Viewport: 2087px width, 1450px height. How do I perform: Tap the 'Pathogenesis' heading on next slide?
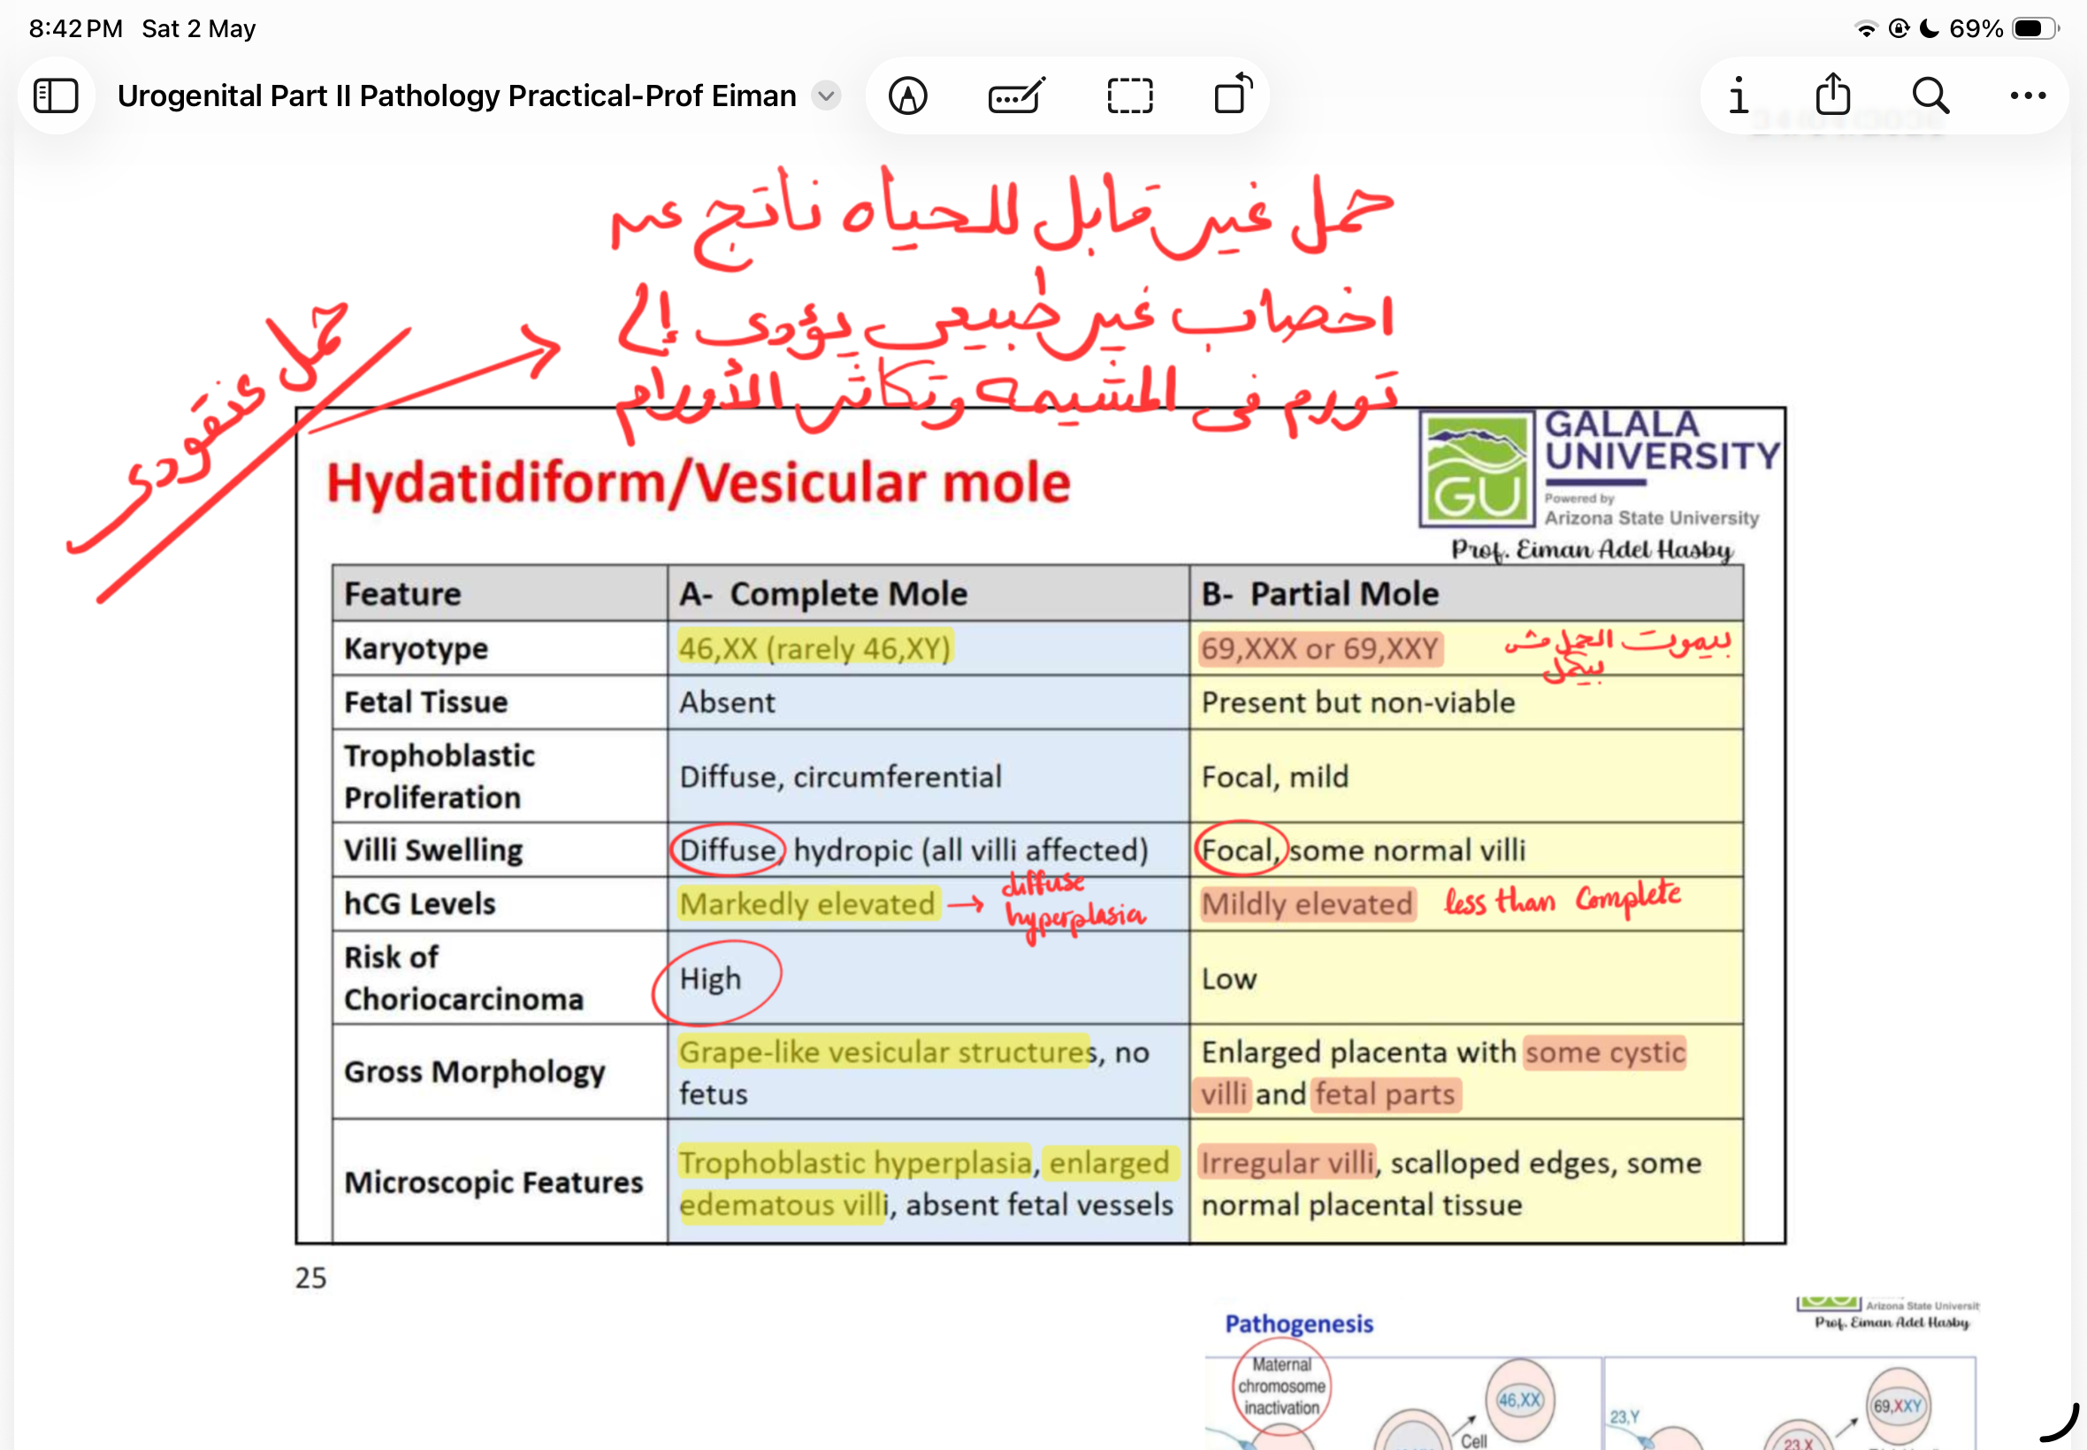(x=1299, y=1324)
